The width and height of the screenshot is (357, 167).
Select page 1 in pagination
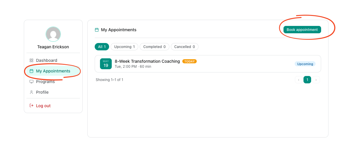(x=307, y=80)
